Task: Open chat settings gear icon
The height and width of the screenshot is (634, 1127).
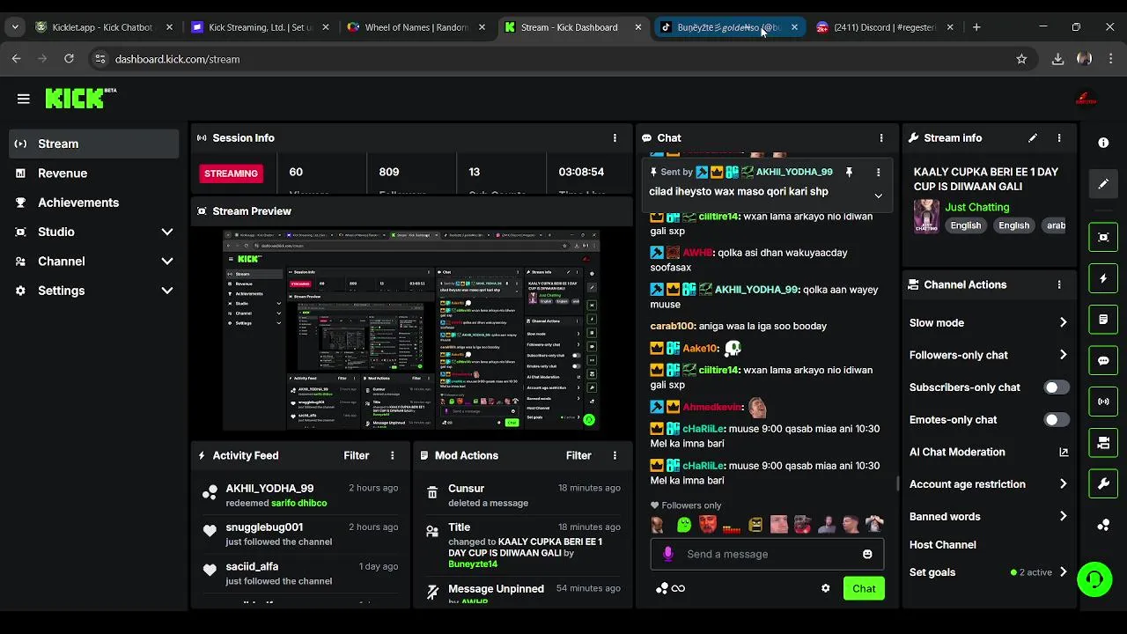Action: point(825,588)
